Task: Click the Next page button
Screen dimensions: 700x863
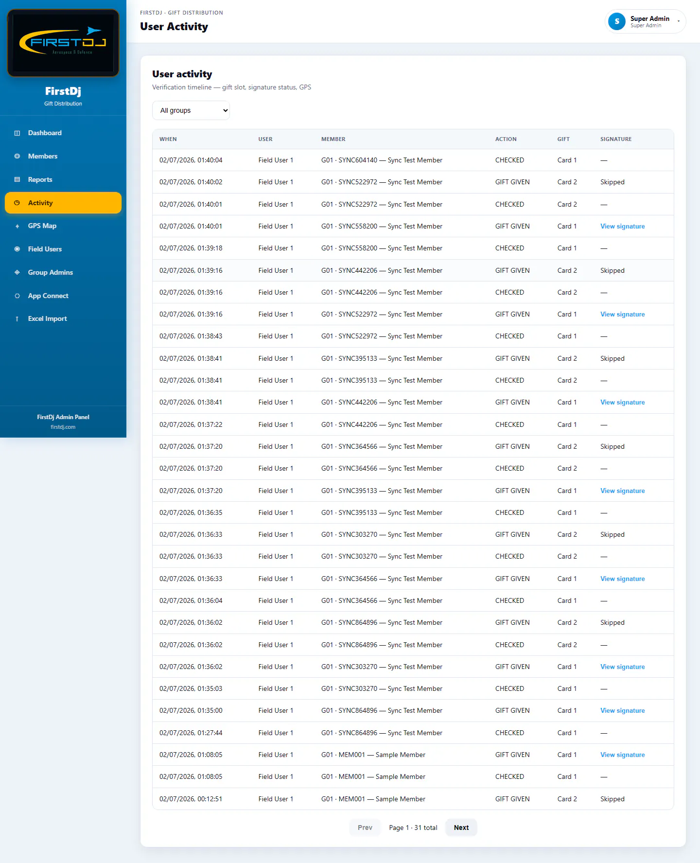Action: tap(461, 828)
